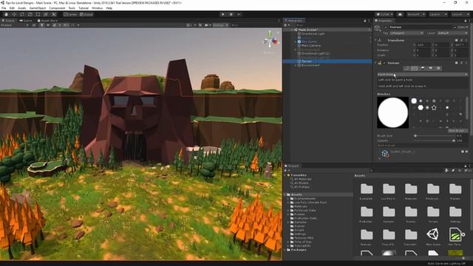
Task: Toggle the Terrain component enabled checkbox
Action: click(384, 63)
